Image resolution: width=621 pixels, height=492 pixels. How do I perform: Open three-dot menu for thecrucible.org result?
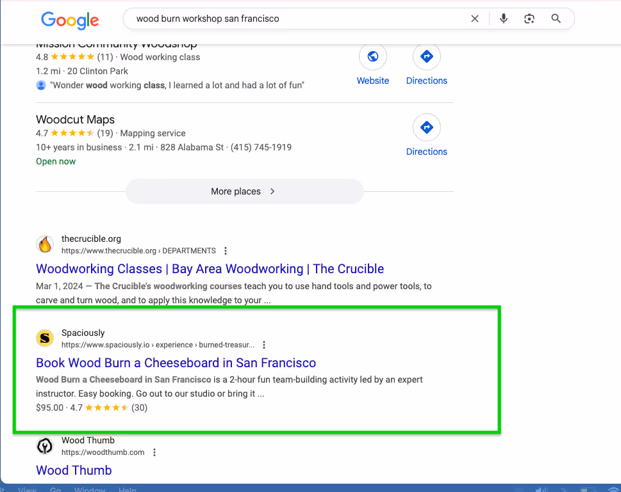tap(226, 251)
